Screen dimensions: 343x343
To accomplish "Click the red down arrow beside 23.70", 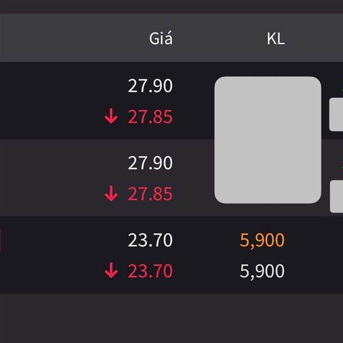I will tap(111, 270).
